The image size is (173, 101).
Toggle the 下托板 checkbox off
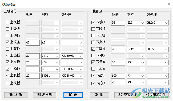[93, 83]
